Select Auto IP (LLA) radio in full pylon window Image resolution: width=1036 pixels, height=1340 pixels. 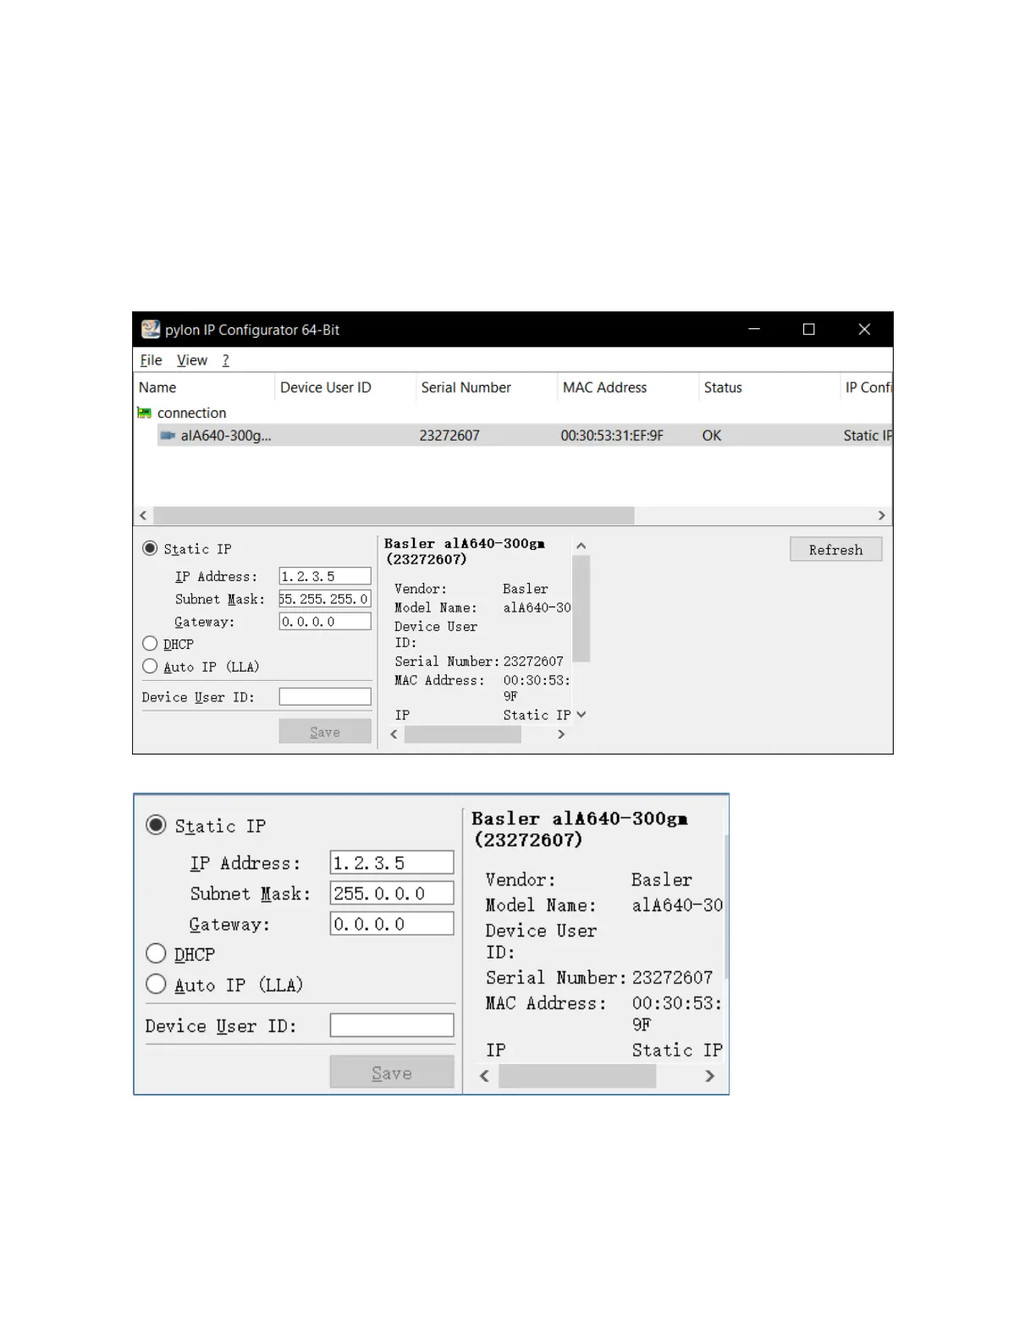150,667
